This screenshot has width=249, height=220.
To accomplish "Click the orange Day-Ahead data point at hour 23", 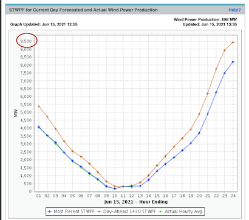I will [x=225, y=50].
